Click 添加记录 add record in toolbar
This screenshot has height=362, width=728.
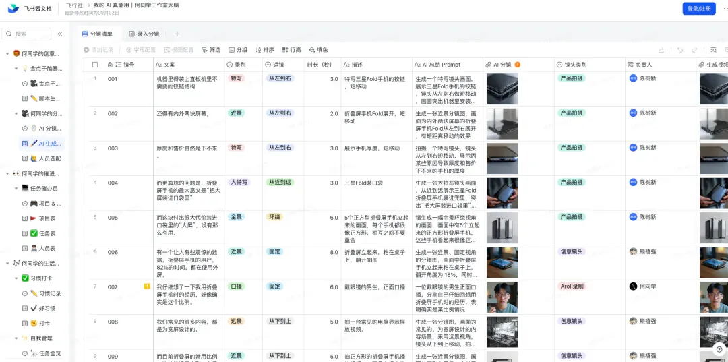click(98, 50)
